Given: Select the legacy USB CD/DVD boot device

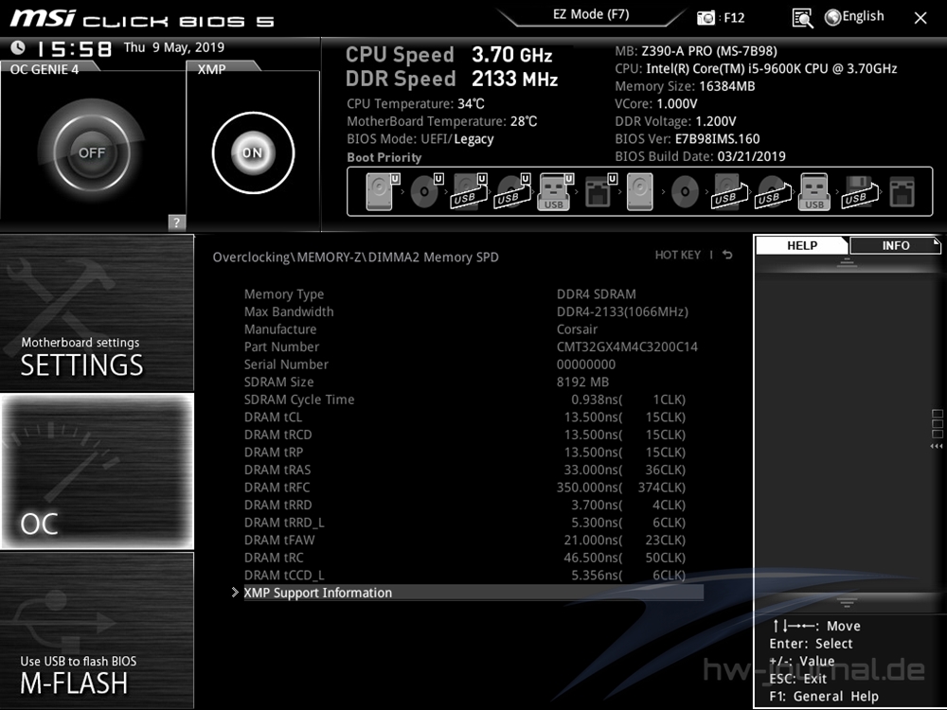Looking at the screenshot, I should click(x=772, y=192).
